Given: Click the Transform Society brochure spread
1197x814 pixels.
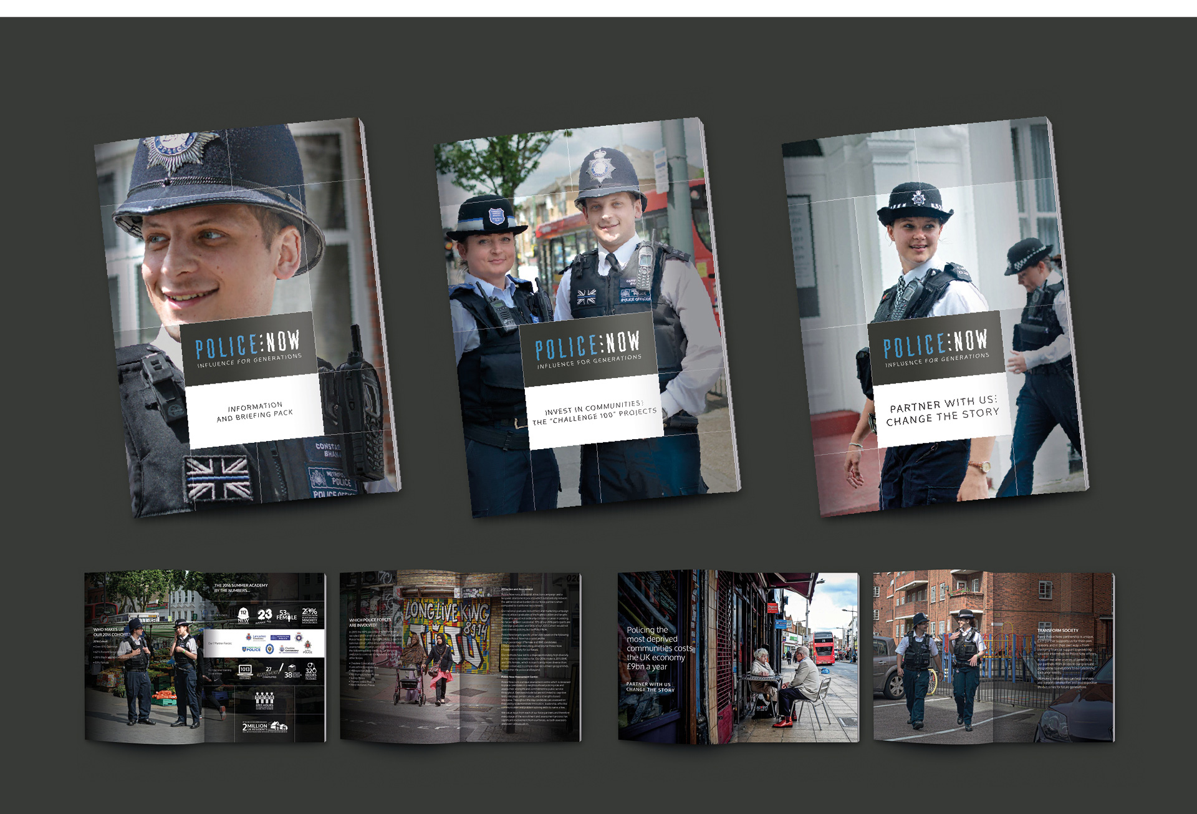Looking at the screenshot, I should coord(994,657).
